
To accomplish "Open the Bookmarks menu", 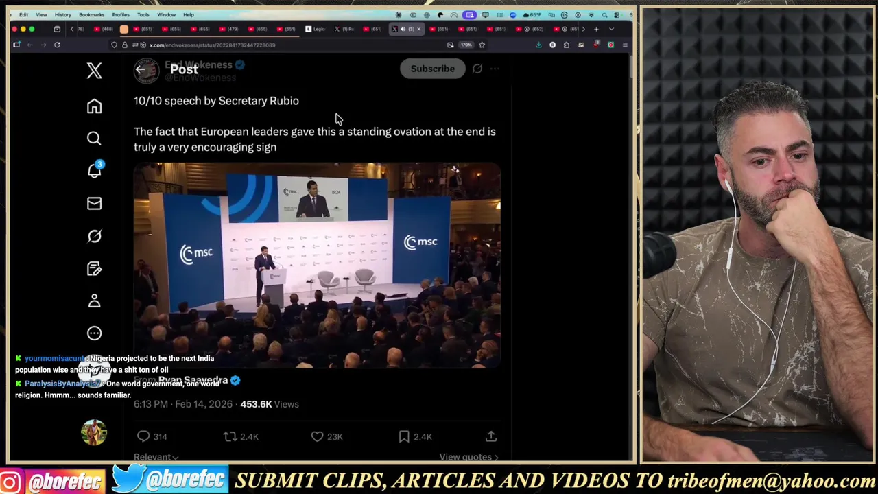I will pos(91,14).
